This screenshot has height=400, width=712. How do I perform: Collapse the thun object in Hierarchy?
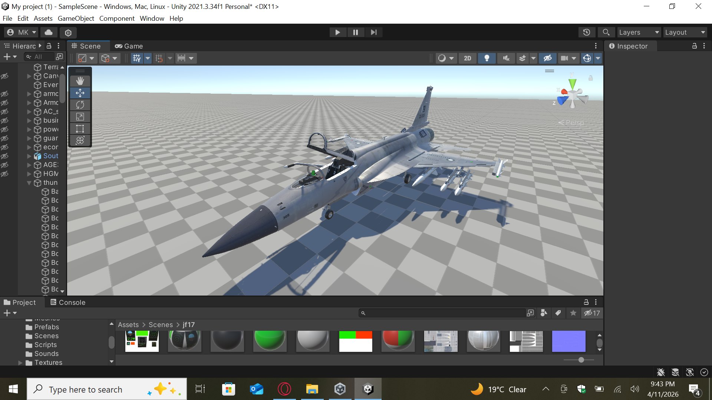29,183
